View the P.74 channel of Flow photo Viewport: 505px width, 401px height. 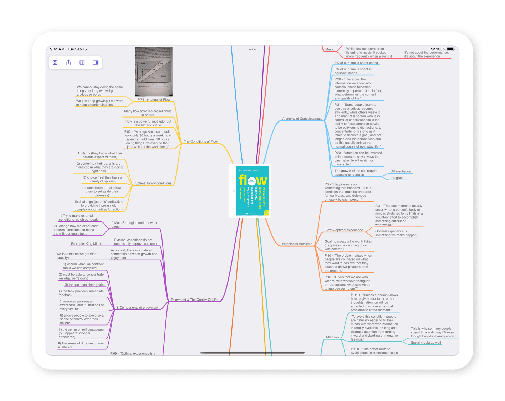(154, 72)
